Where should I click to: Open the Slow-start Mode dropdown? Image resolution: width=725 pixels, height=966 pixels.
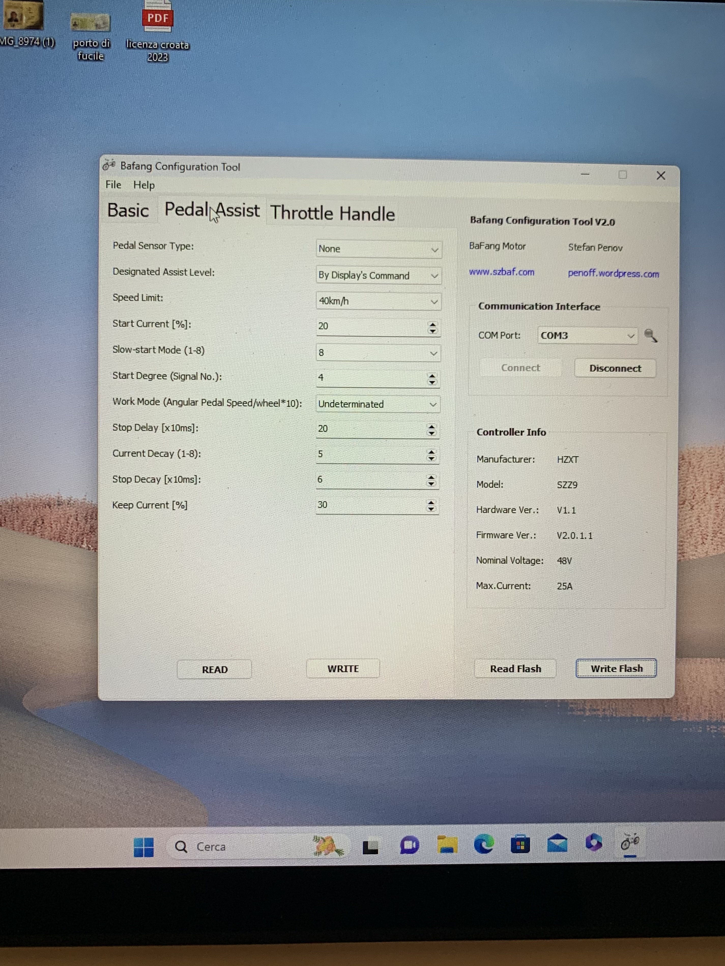coord(378,352)
